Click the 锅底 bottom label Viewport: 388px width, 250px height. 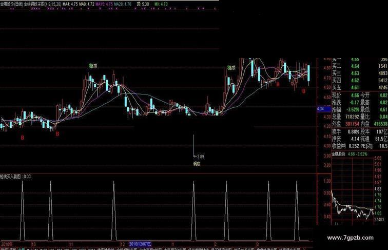coord(197,164)
